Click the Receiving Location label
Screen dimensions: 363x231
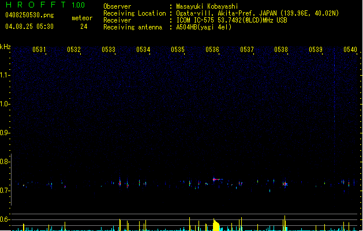(x=134, y=13)
